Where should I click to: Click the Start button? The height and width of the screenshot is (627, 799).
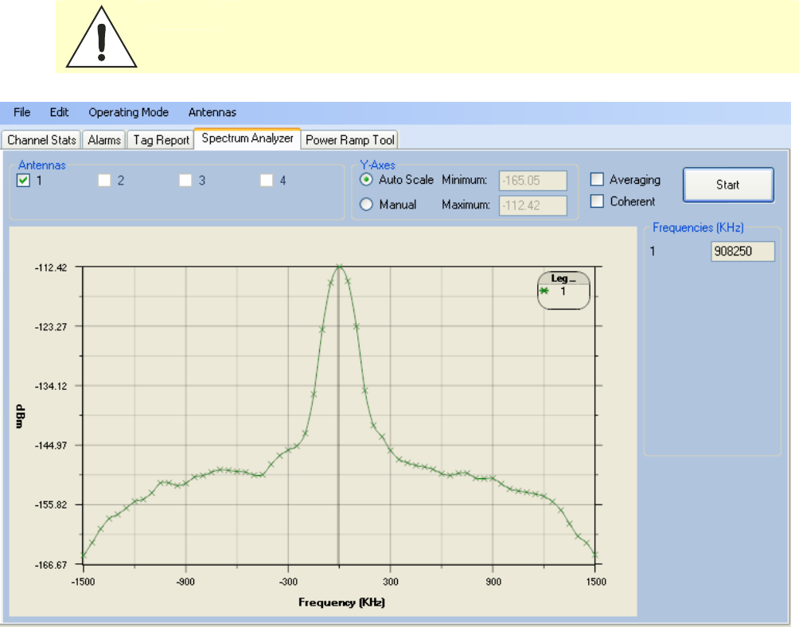click(728, 185)
